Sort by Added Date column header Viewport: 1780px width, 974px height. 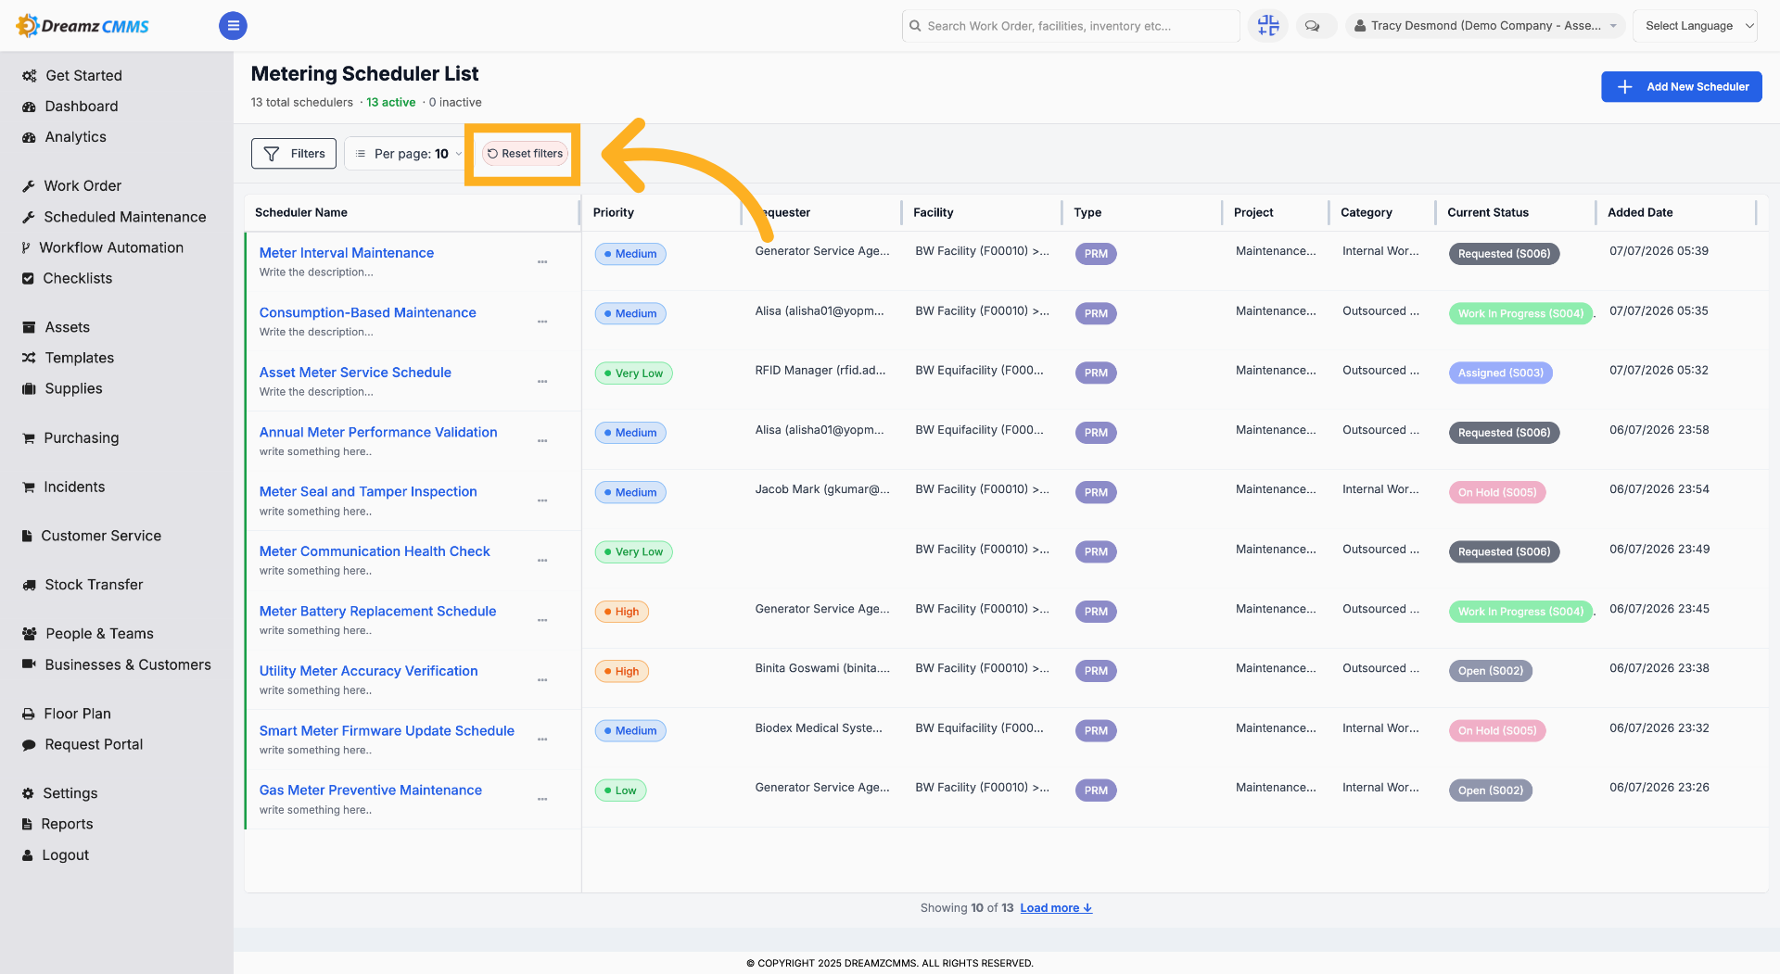click(x=1640, y=212)
